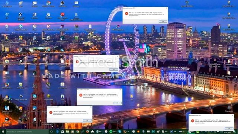Open the Windows Start menu
Image resolution: width=238 pixels, height=134 pixels.
point(3,131)
